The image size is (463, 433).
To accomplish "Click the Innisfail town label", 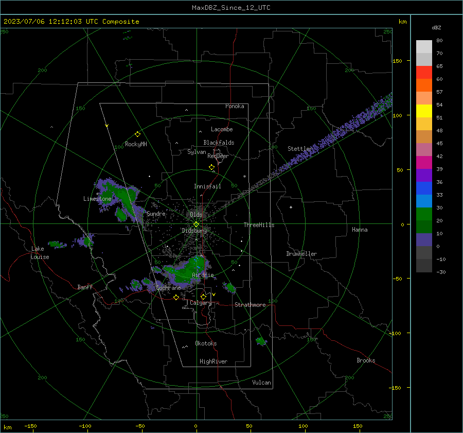I will pyautogui.click(x=207, y=186).
